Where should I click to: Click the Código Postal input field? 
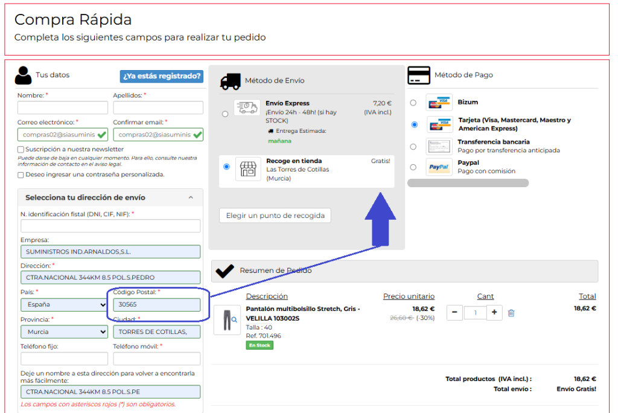coord(156,304)
